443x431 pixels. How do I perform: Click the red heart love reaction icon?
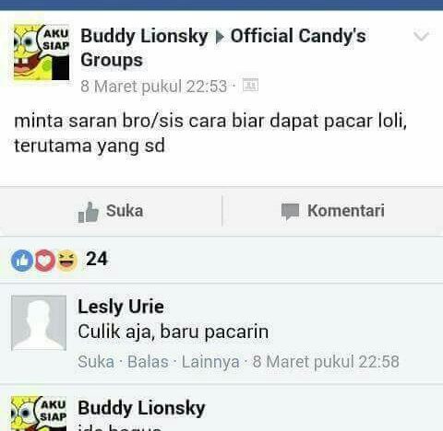[45, 261]
